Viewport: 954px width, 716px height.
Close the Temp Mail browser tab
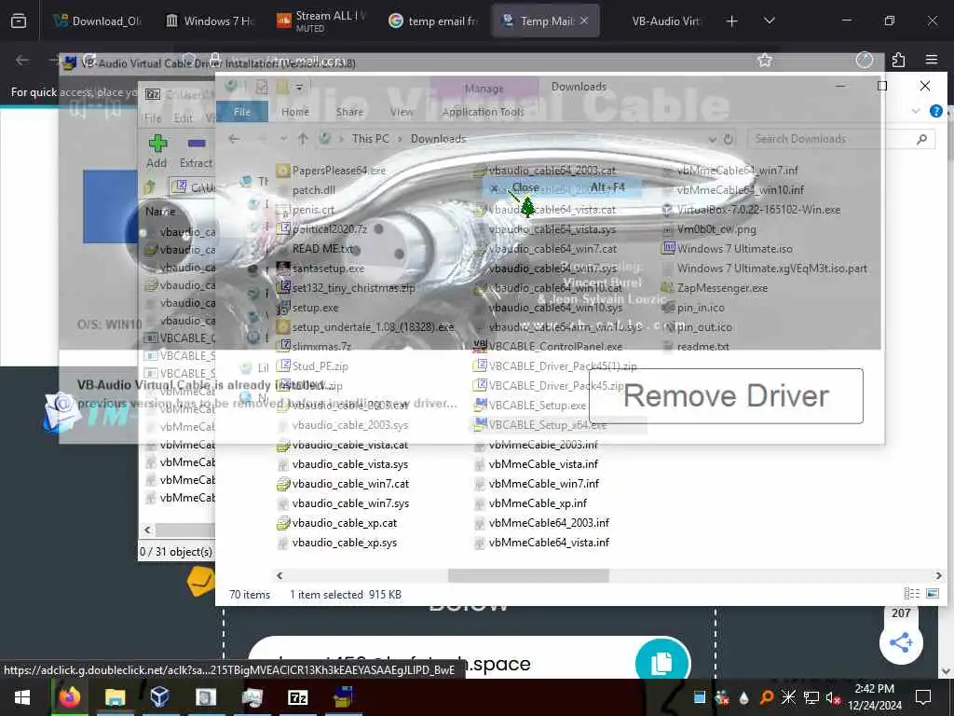tap(584, 21)
